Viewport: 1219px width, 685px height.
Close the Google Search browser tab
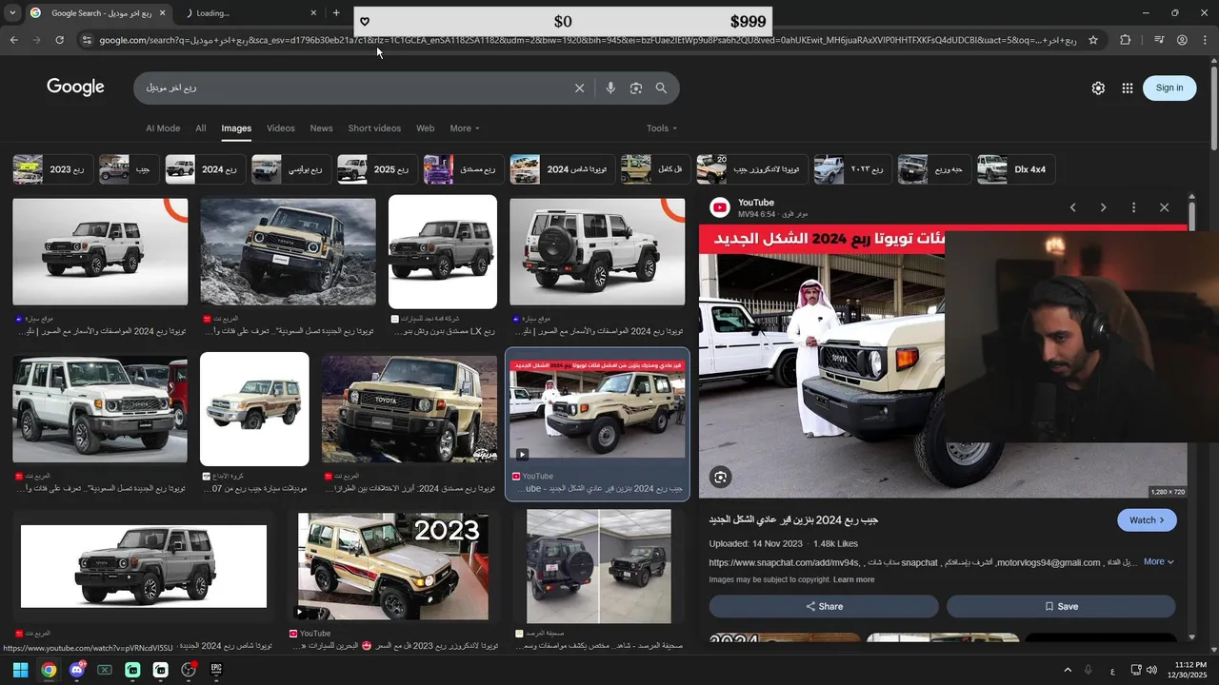click(x=162, y=13)
